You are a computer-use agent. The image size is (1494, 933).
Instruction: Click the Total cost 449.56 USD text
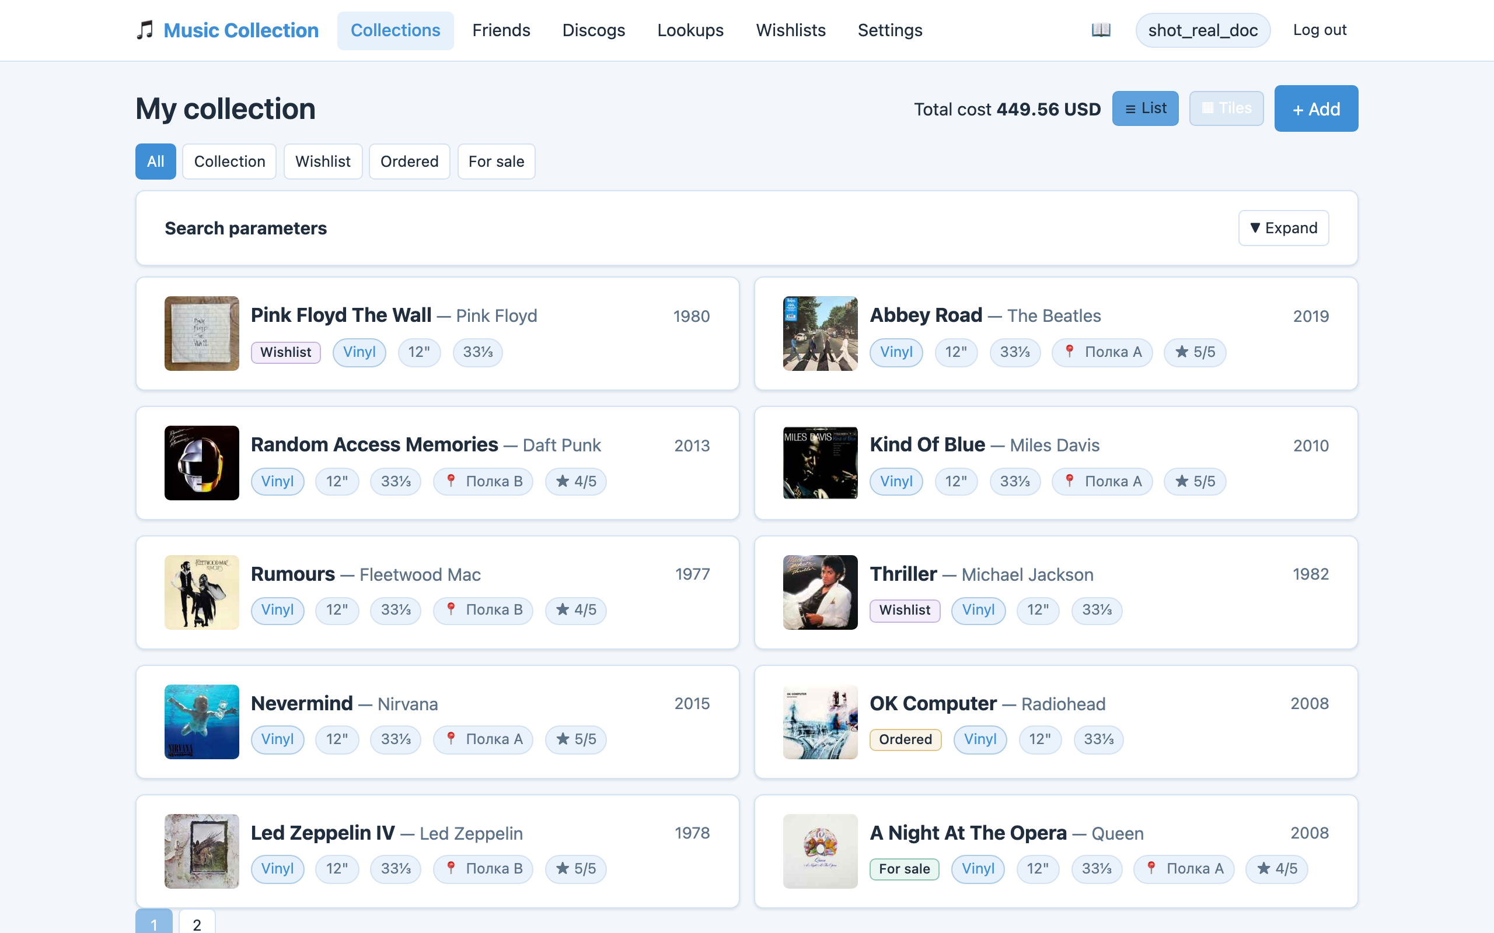tap(1007, 109)
